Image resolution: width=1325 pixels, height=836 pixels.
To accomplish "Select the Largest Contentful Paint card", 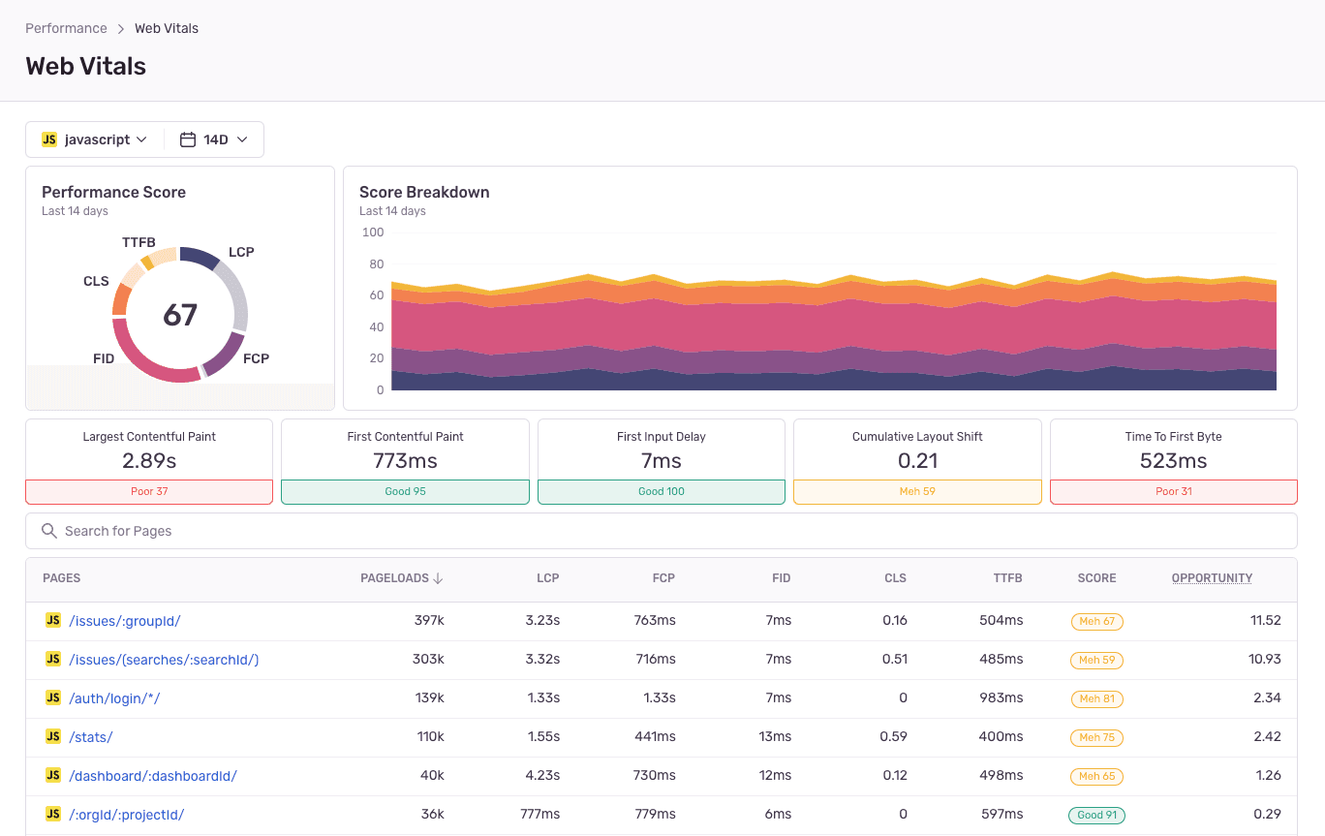I will (149, 461).
